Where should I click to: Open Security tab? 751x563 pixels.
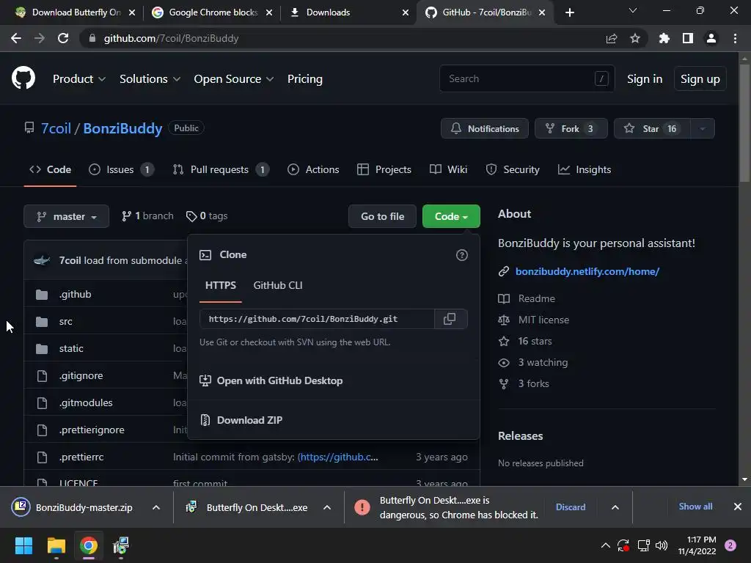pos(513,169)
